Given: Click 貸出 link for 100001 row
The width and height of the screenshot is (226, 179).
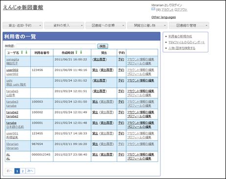Looking at the screenshot, I should 95,123.
